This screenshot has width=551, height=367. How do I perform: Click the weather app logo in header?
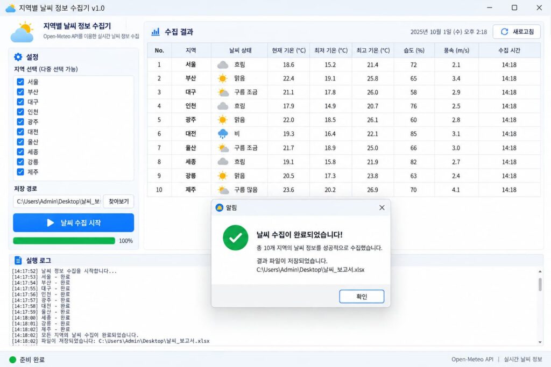click(x=22, y=32)
